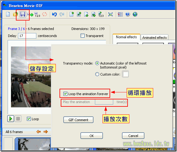Viewport: 177px width, 152px height.
Task: Click the Add frame icon with green plus
Action: pyautogui.click(x=72, y=14)
